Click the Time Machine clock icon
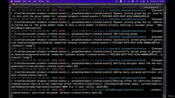This screenshot has height=98, width=175. pyautogui.click(x=125, y=1)
